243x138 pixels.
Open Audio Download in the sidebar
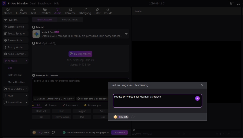click(16, 54)
